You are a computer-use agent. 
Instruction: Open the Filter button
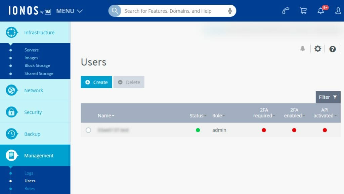328,97
